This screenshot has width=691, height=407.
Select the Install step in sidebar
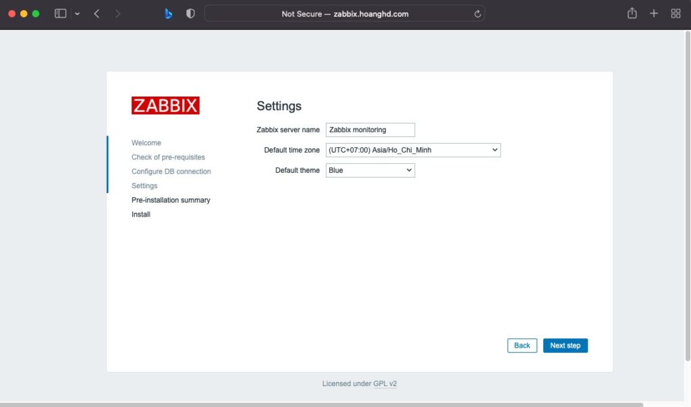pyautogui.click(x=140, y=215)
